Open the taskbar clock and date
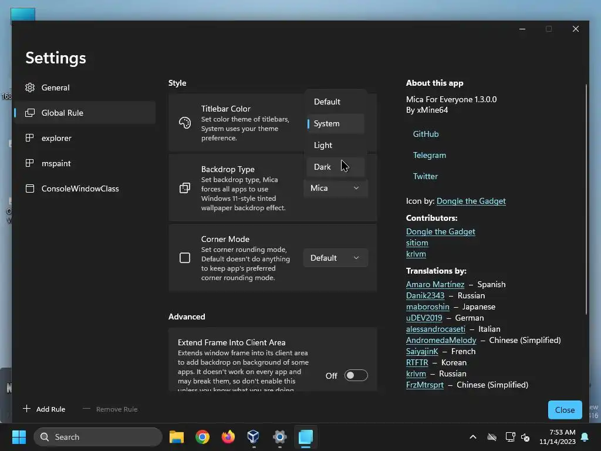Image resolution: width=601 pixels, height=451 pixels. (557, 437)
